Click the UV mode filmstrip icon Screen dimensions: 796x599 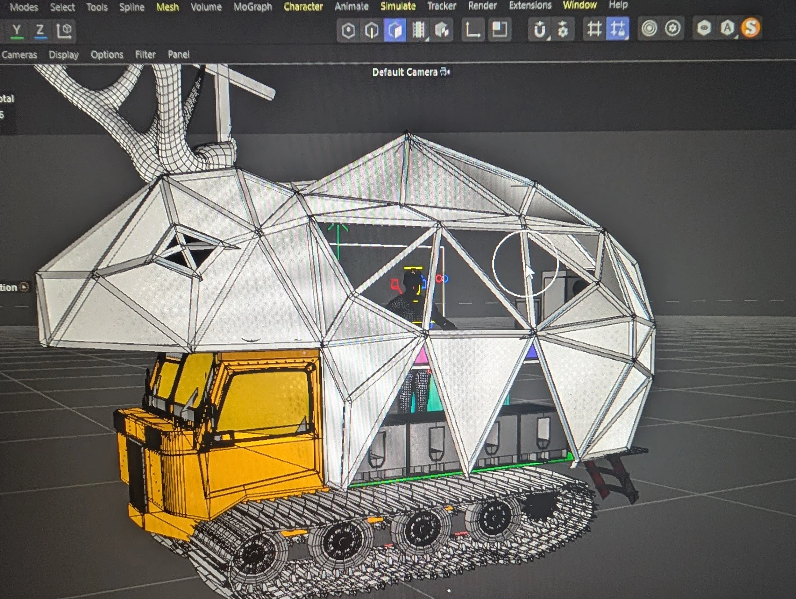pos(418,30)
